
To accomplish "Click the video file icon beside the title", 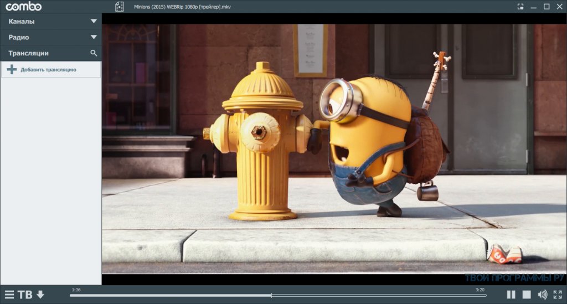I will click(120, 7).
